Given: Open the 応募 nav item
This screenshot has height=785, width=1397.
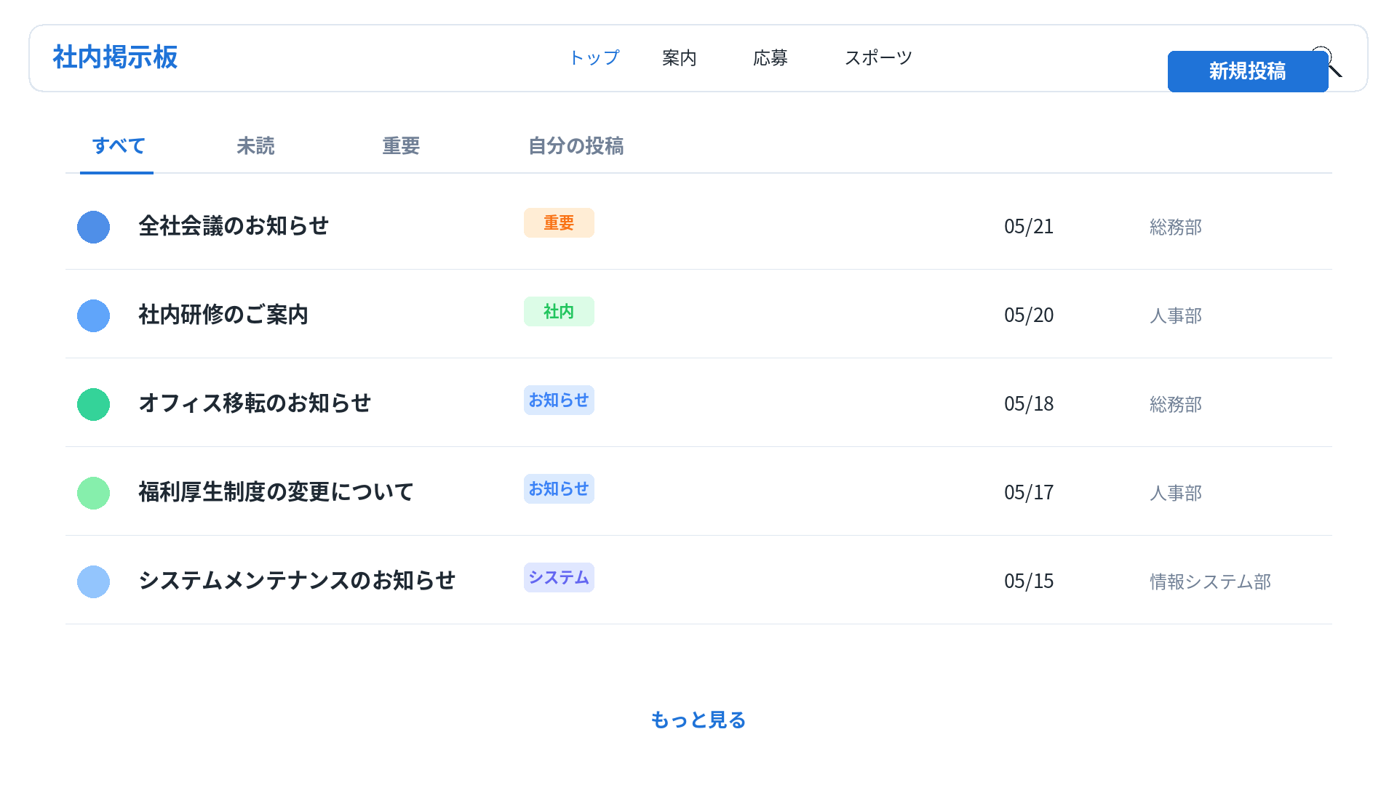Looking at the screenshot, I should 771,57.
